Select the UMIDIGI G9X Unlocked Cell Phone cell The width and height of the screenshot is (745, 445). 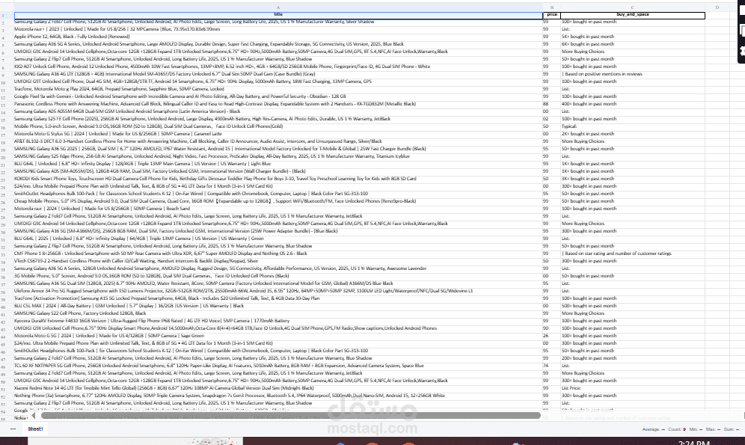(x=278, y=328)
